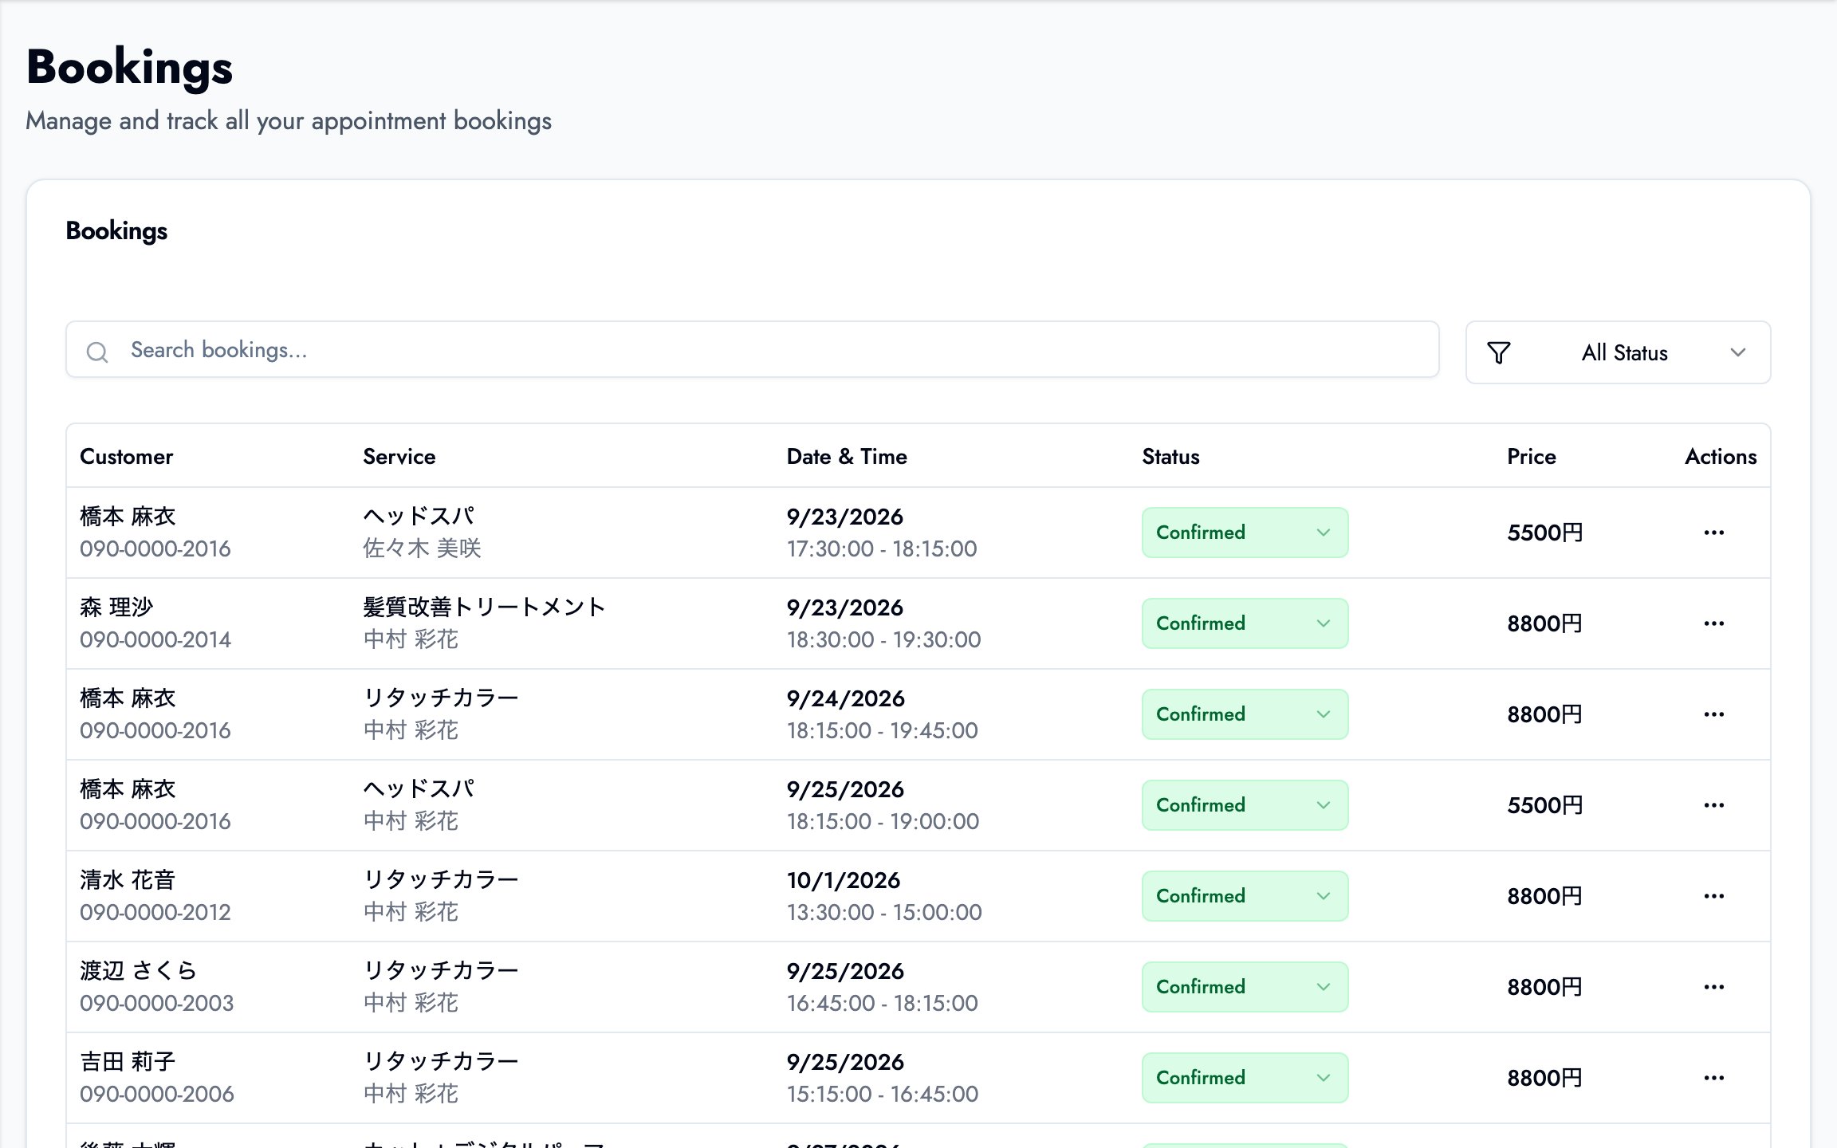Click time range 18:30:00 - 19:30:00
Screen dimensions: 1837x1148
(x=883, y=639)
